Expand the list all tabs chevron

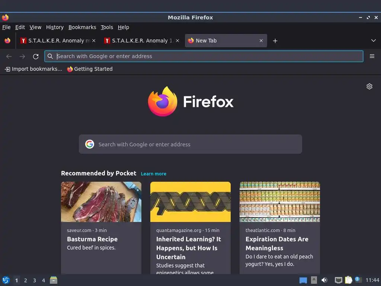click(x=374, y=41)
